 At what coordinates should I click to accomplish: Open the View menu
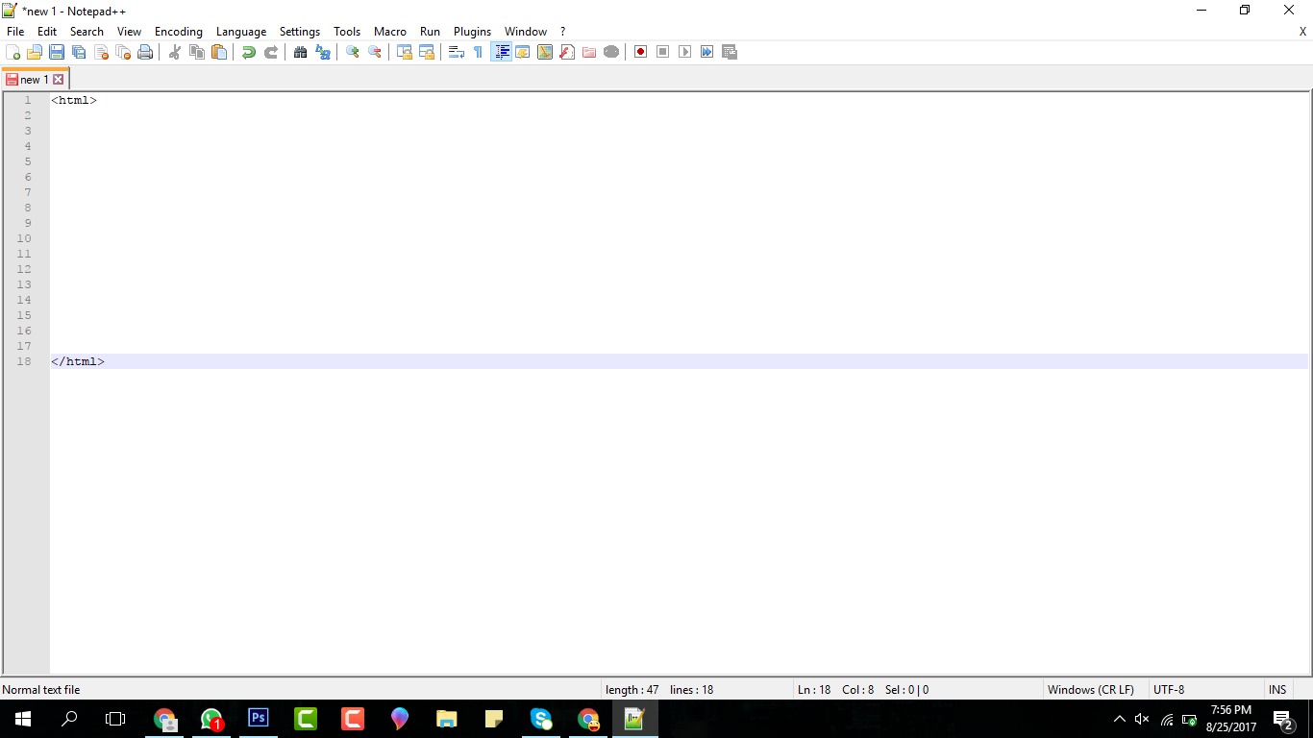click(x=129, y=32)
